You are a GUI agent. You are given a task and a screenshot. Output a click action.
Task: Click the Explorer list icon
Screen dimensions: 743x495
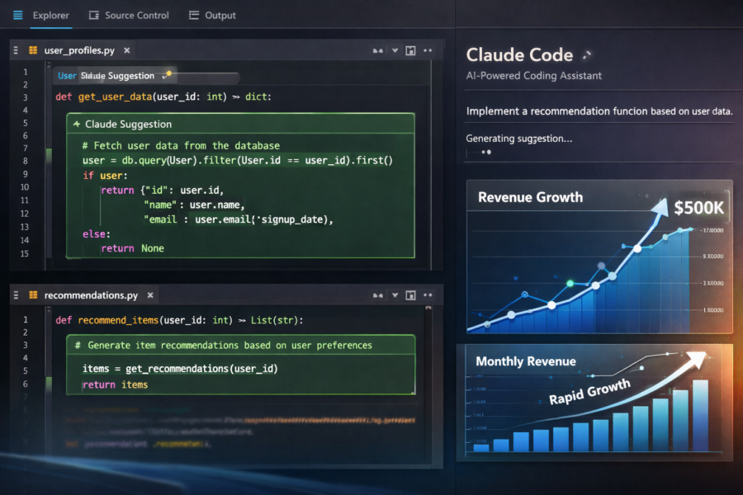(18, 15)
